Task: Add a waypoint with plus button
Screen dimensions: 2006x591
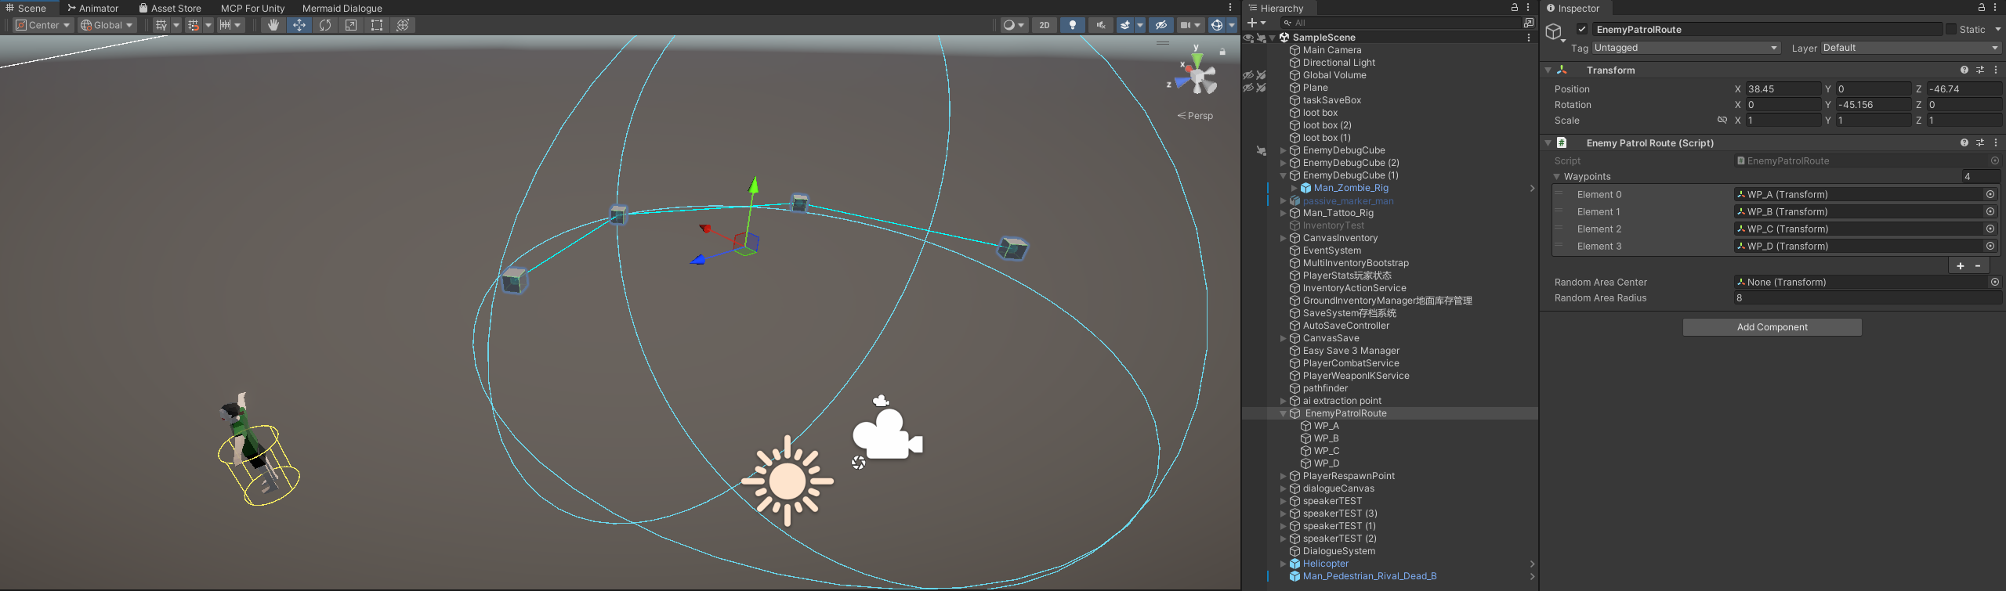Action: coord(1961,265)
